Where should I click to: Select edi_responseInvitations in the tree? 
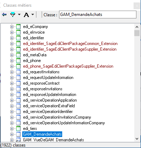(x=43, y=89)
